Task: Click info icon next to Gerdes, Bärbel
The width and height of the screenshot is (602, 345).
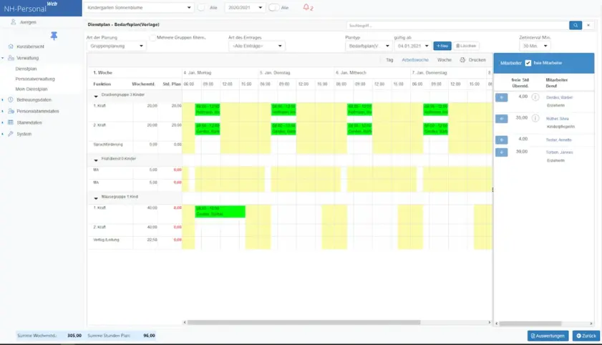Action: tap(535, 97)
